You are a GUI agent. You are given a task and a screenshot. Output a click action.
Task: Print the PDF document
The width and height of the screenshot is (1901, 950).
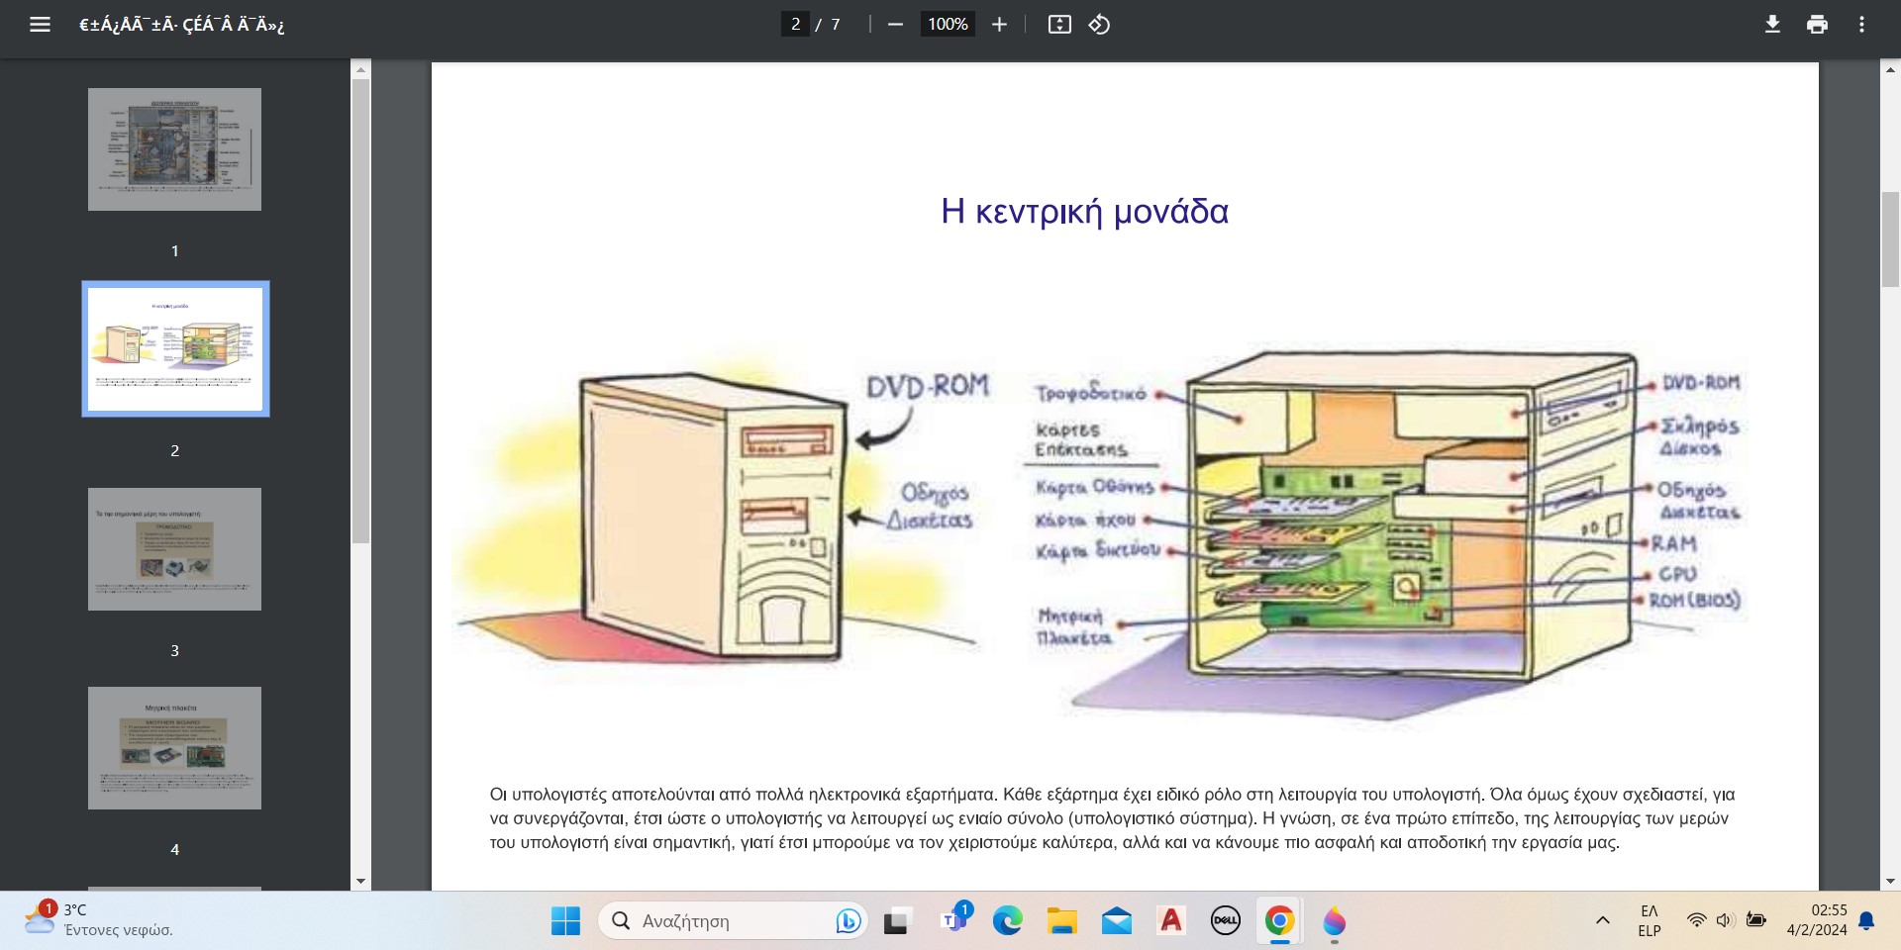tap(1817, 25)
